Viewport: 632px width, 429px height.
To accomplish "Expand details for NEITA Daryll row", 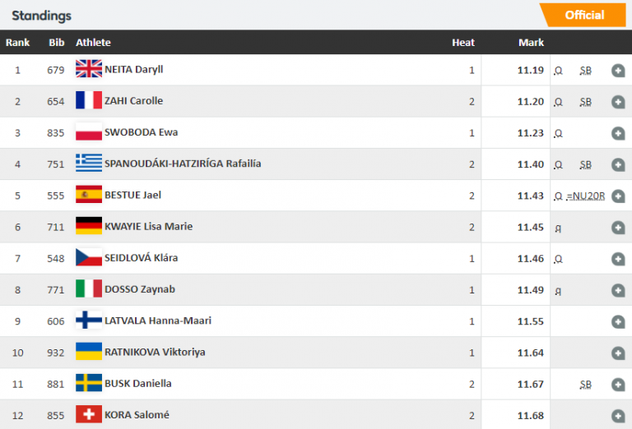I will [x=618, y=71].
